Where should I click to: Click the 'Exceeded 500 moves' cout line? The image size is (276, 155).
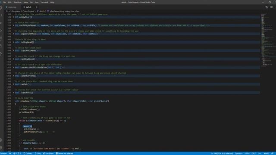tap(52, 149)
